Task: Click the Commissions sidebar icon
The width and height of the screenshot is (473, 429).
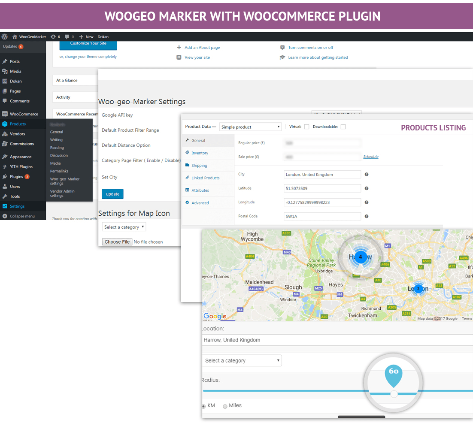Action: click(x=5, y=144)
